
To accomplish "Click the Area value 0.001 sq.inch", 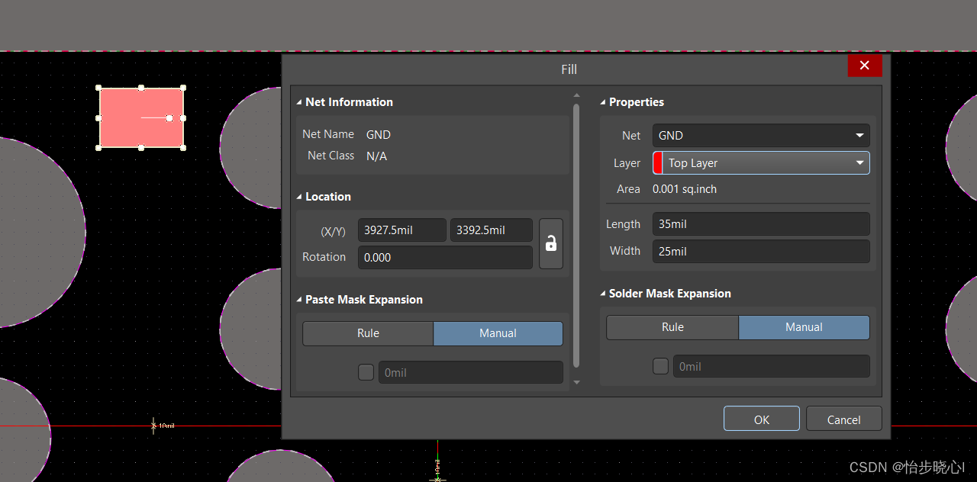I will pos(685,189).
